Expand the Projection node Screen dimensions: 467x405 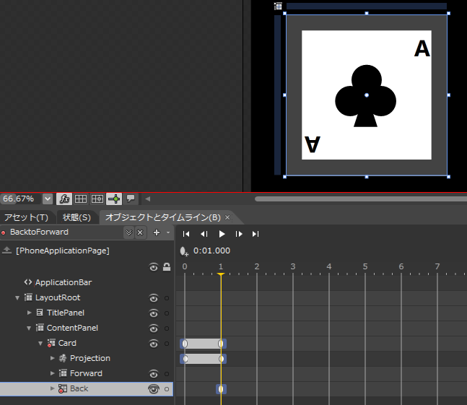pyautogui.click(x=53, y=358)
